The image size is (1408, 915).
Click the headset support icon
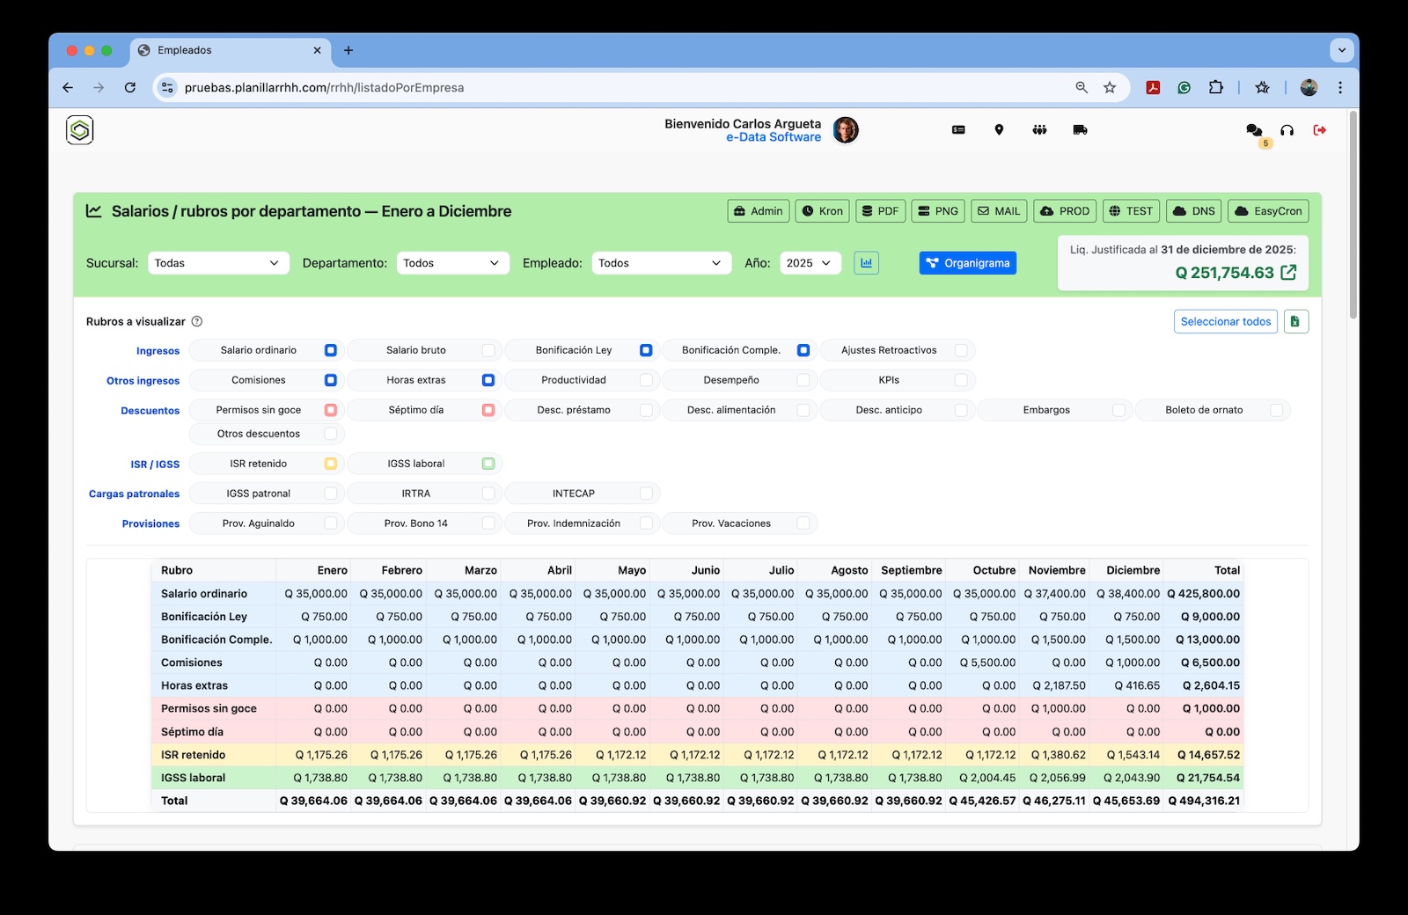point(1287,130)
